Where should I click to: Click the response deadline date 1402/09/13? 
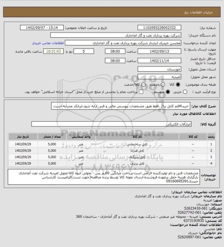159,51
